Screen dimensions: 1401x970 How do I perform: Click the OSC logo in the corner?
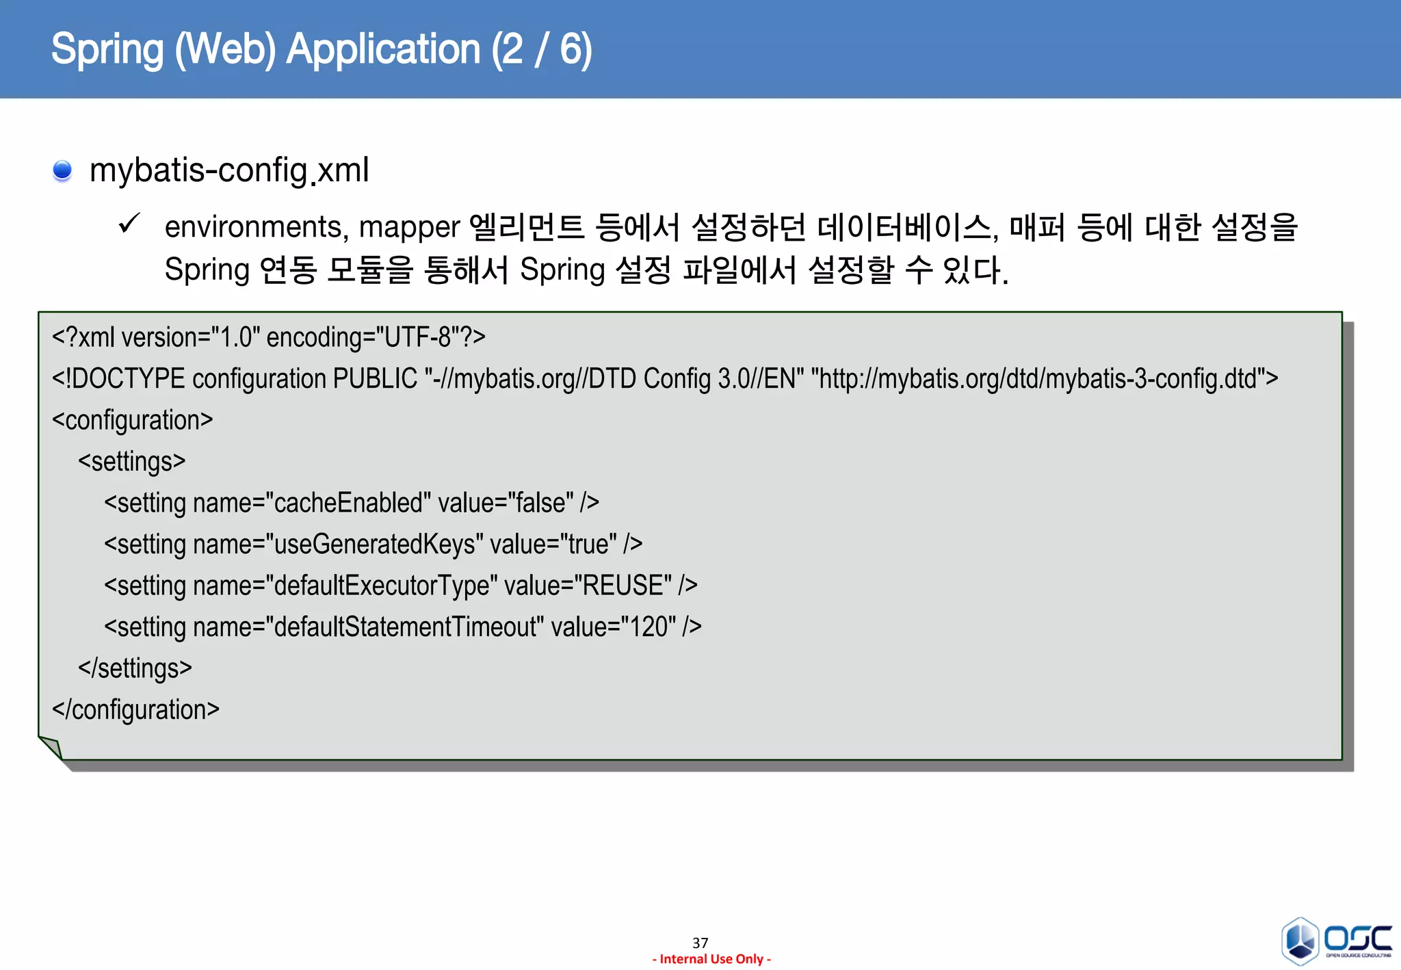[1336, 941]
